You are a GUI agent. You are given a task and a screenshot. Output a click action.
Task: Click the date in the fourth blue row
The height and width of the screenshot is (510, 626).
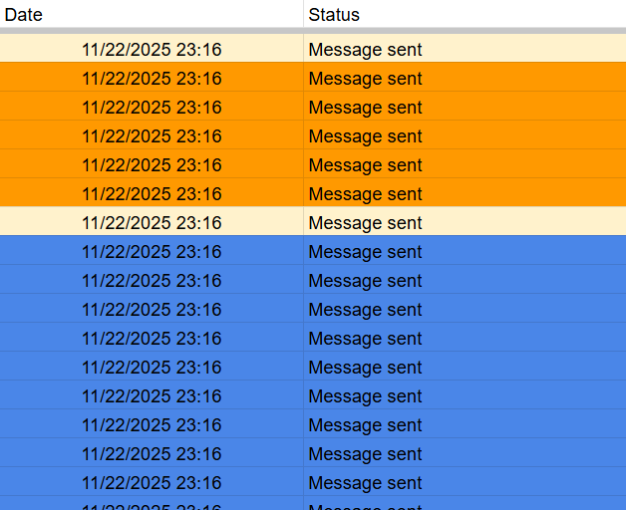coord(152,339)
